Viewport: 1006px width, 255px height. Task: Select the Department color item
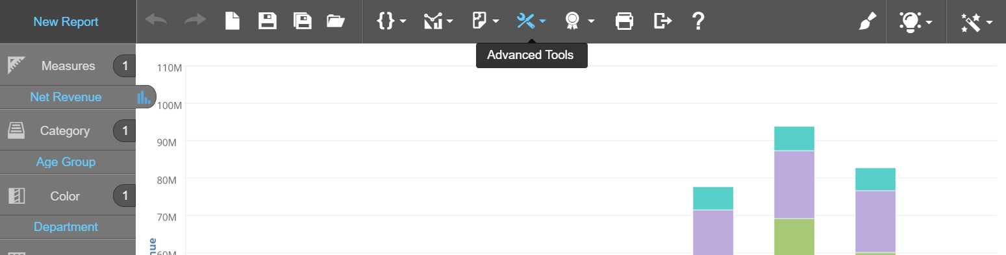tap(66, 226)
